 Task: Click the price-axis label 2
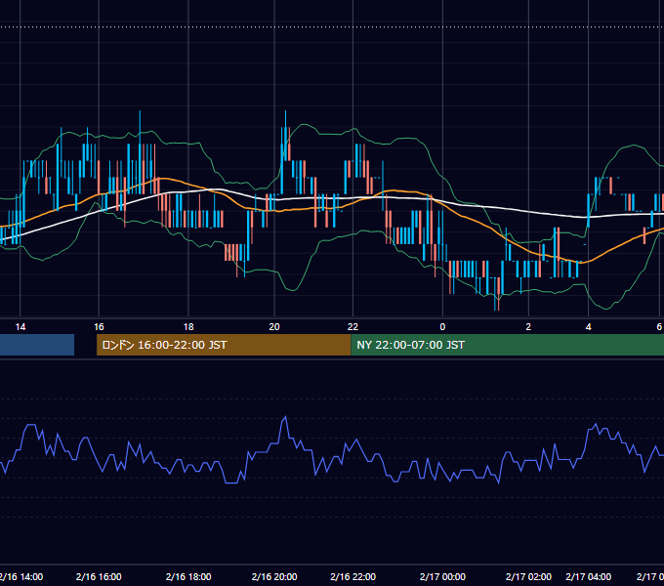coord(528,327)
